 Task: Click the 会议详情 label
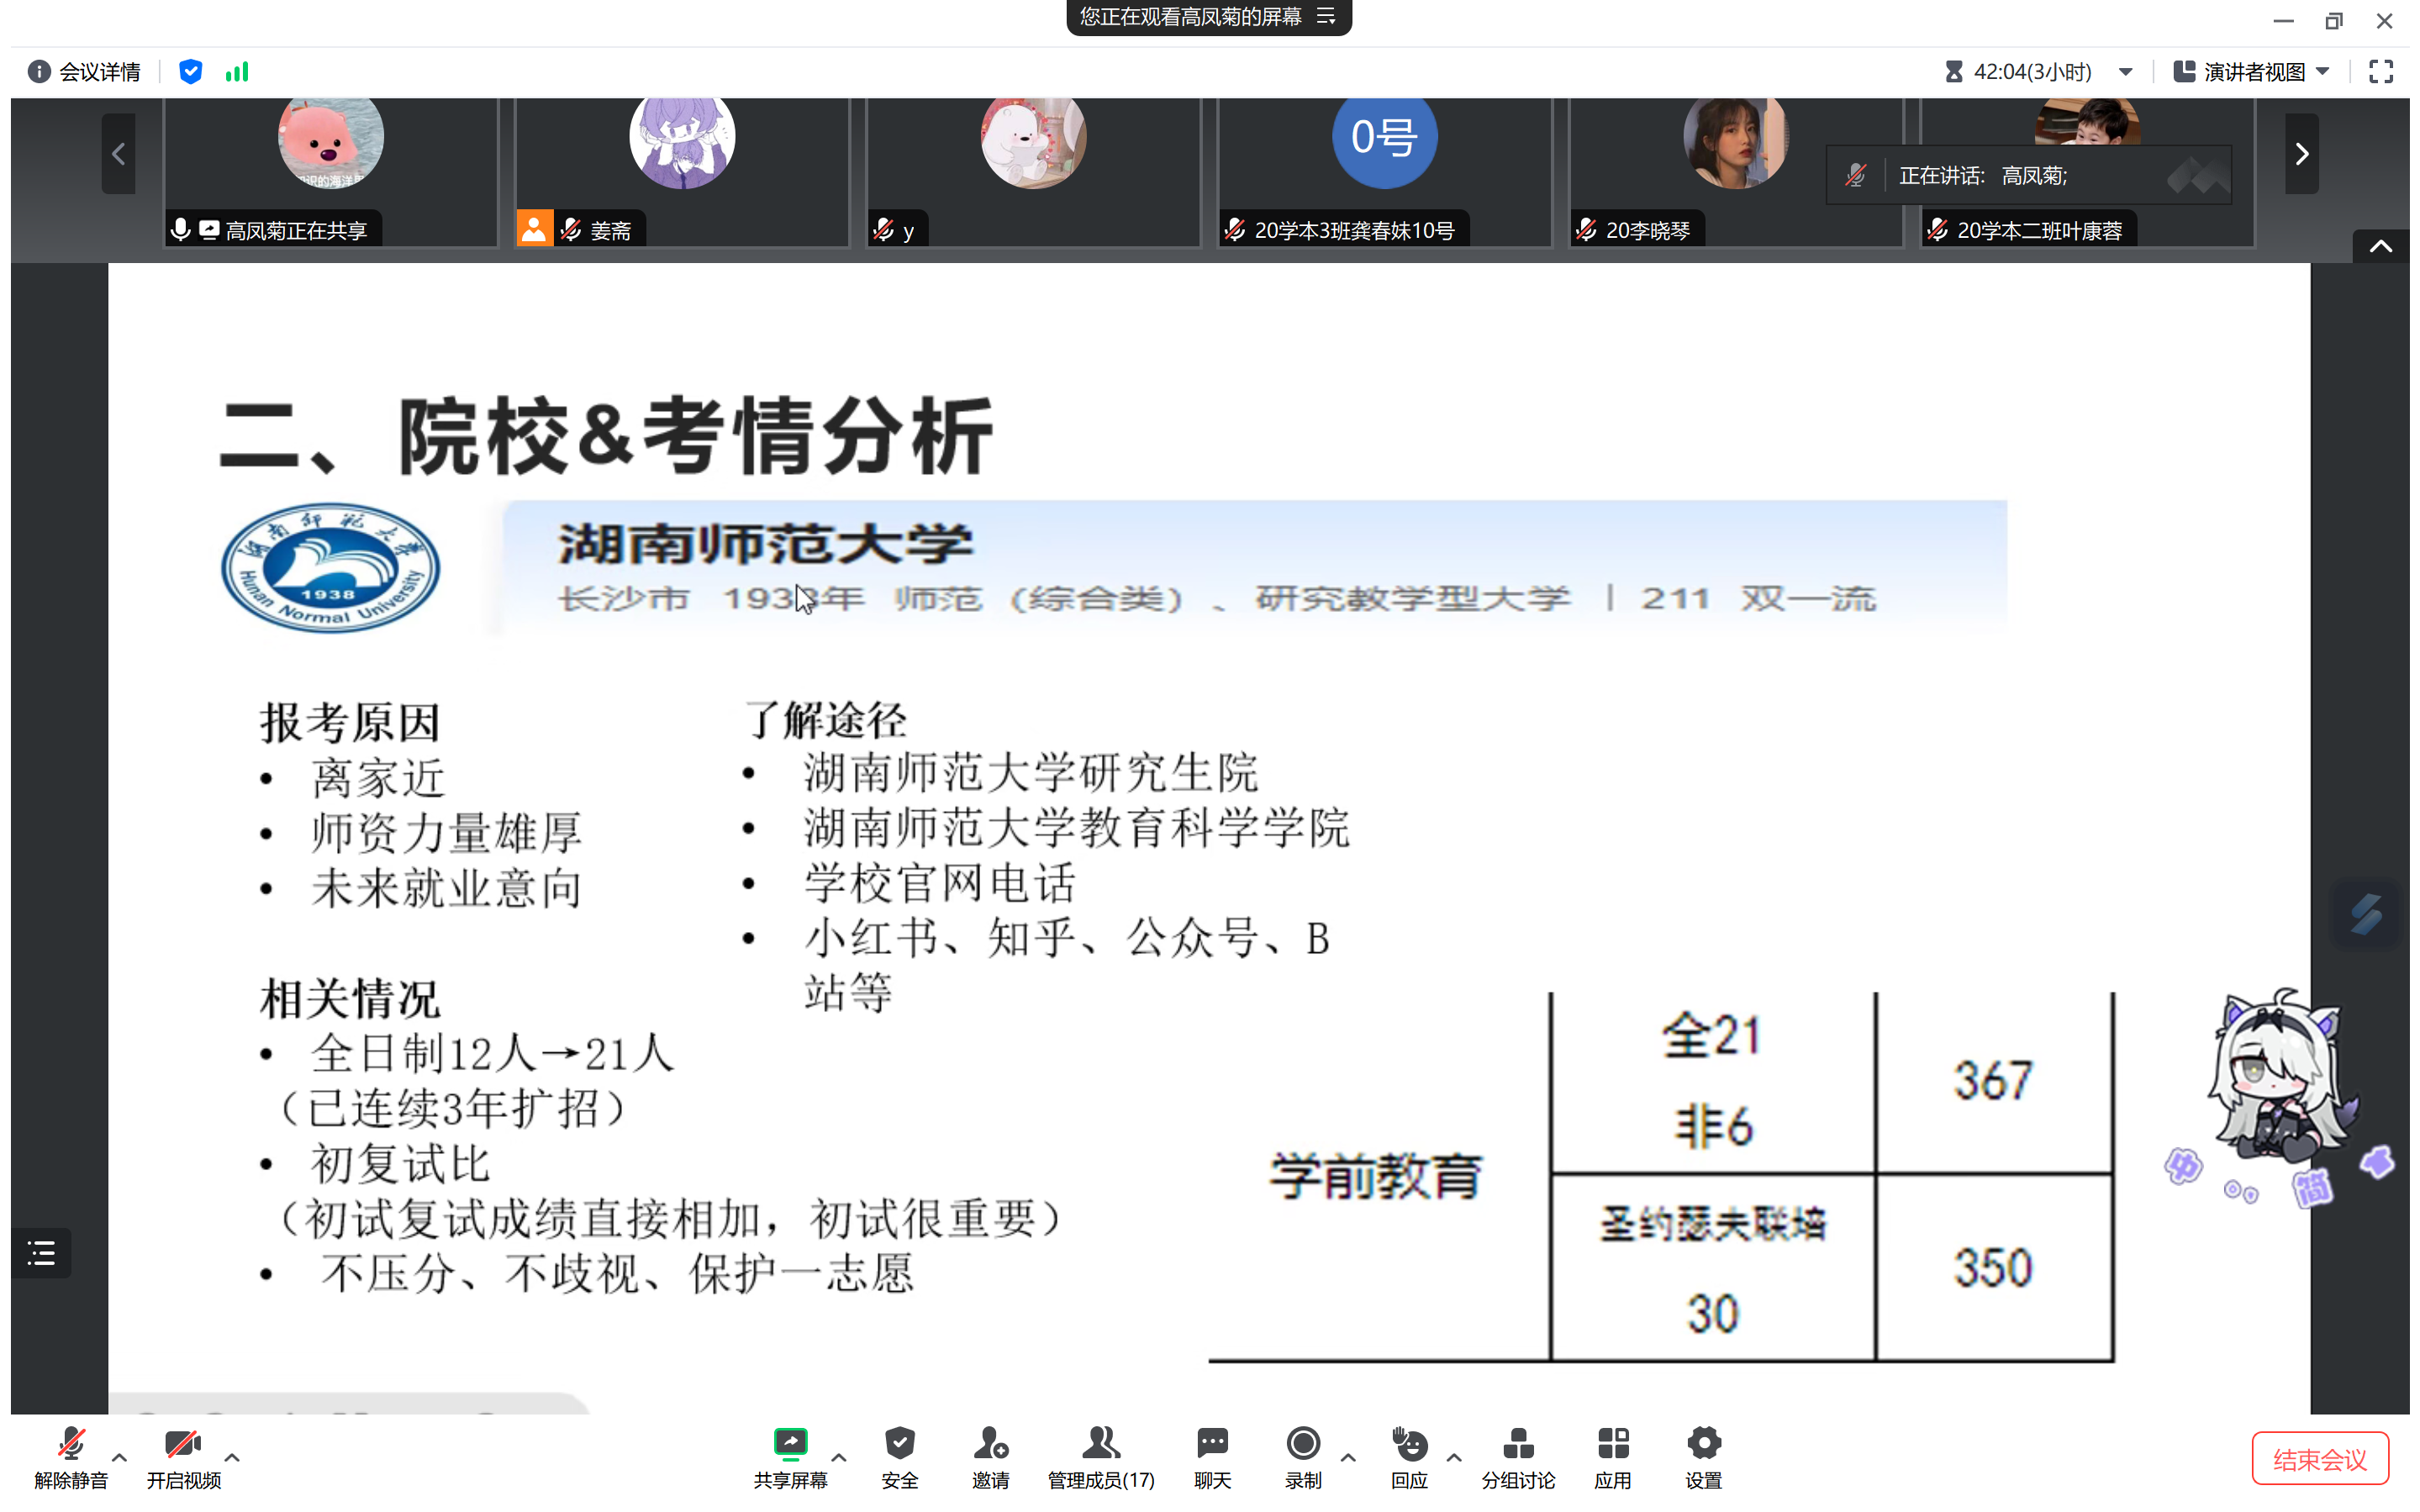100,71
